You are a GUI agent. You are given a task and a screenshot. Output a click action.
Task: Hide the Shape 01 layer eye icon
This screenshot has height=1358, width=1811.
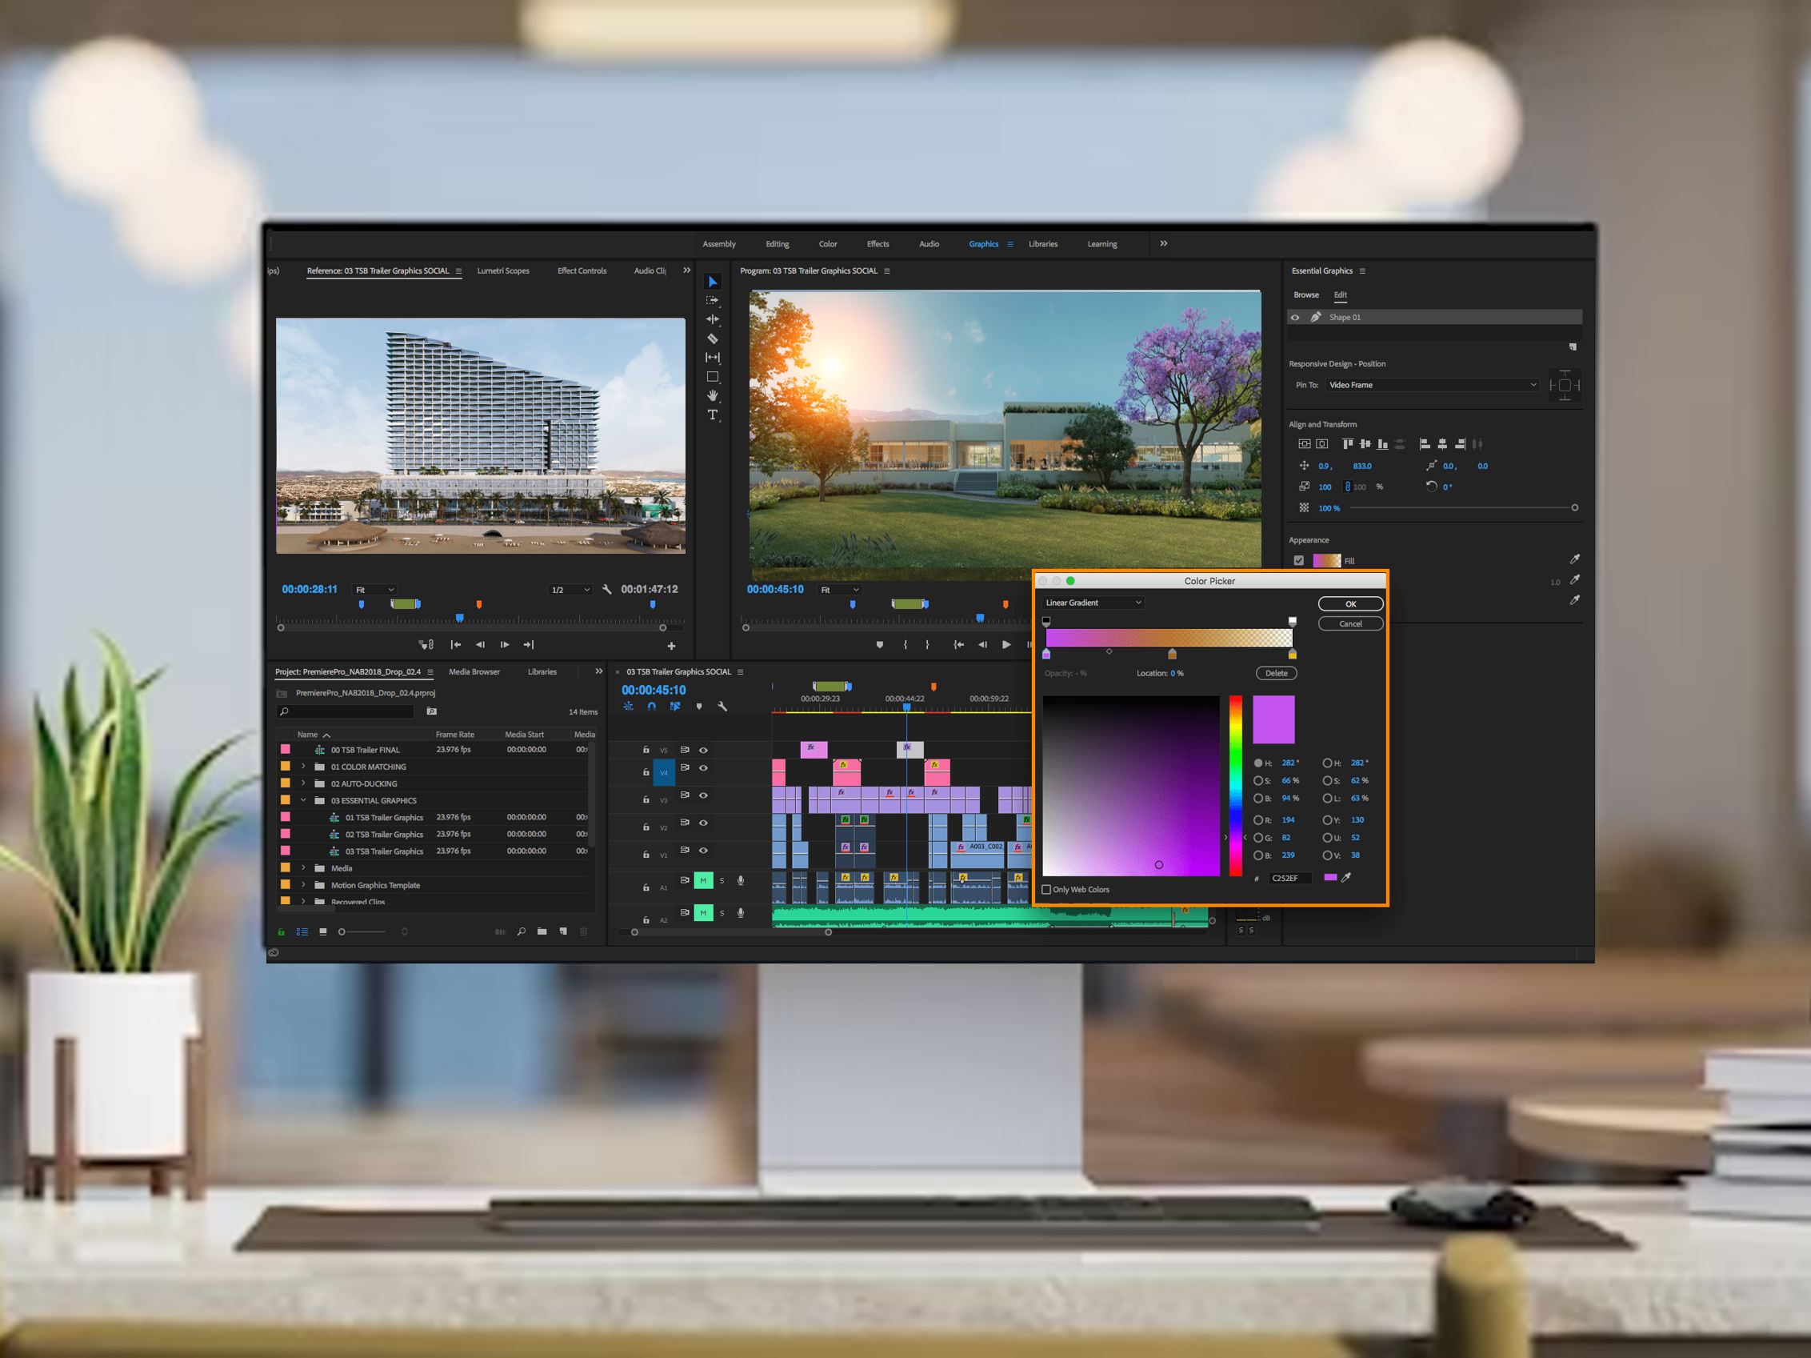point(1295,318)
